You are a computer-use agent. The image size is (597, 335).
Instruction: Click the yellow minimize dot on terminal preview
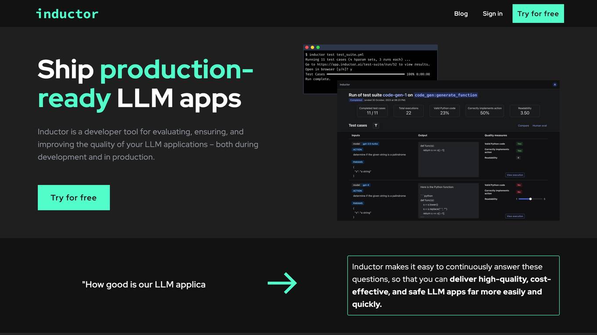tap(313, 47)
